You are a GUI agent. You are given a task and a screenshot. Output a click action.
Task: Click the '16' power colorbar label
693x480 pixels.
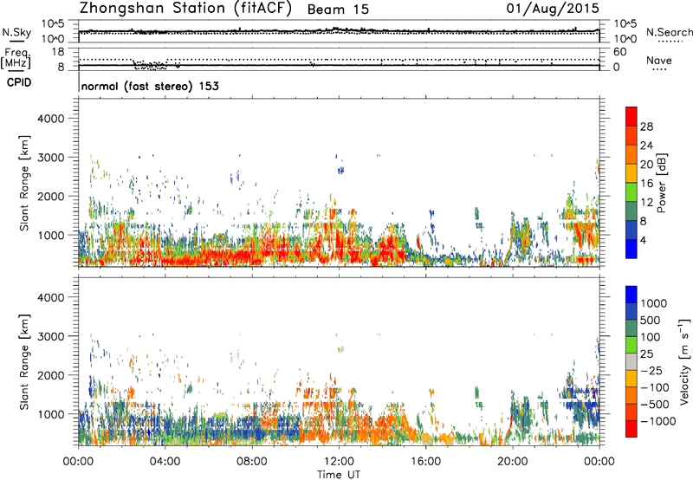[x=646, y=184]
